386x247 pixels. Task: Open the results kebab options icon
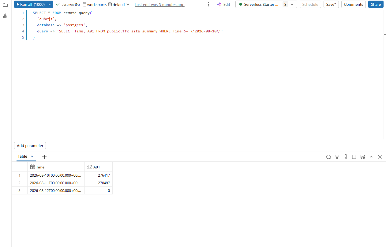click(x=346, y=157)
